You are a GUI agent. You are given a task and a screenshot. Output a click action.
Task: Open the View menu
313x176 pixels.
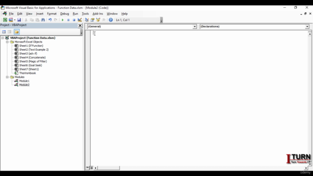(29, 14)
